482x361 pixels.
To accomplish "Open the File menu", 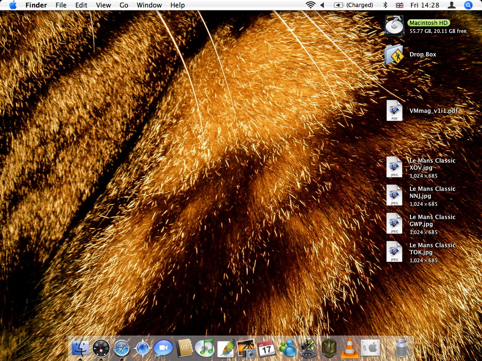I will coord(61,5).
